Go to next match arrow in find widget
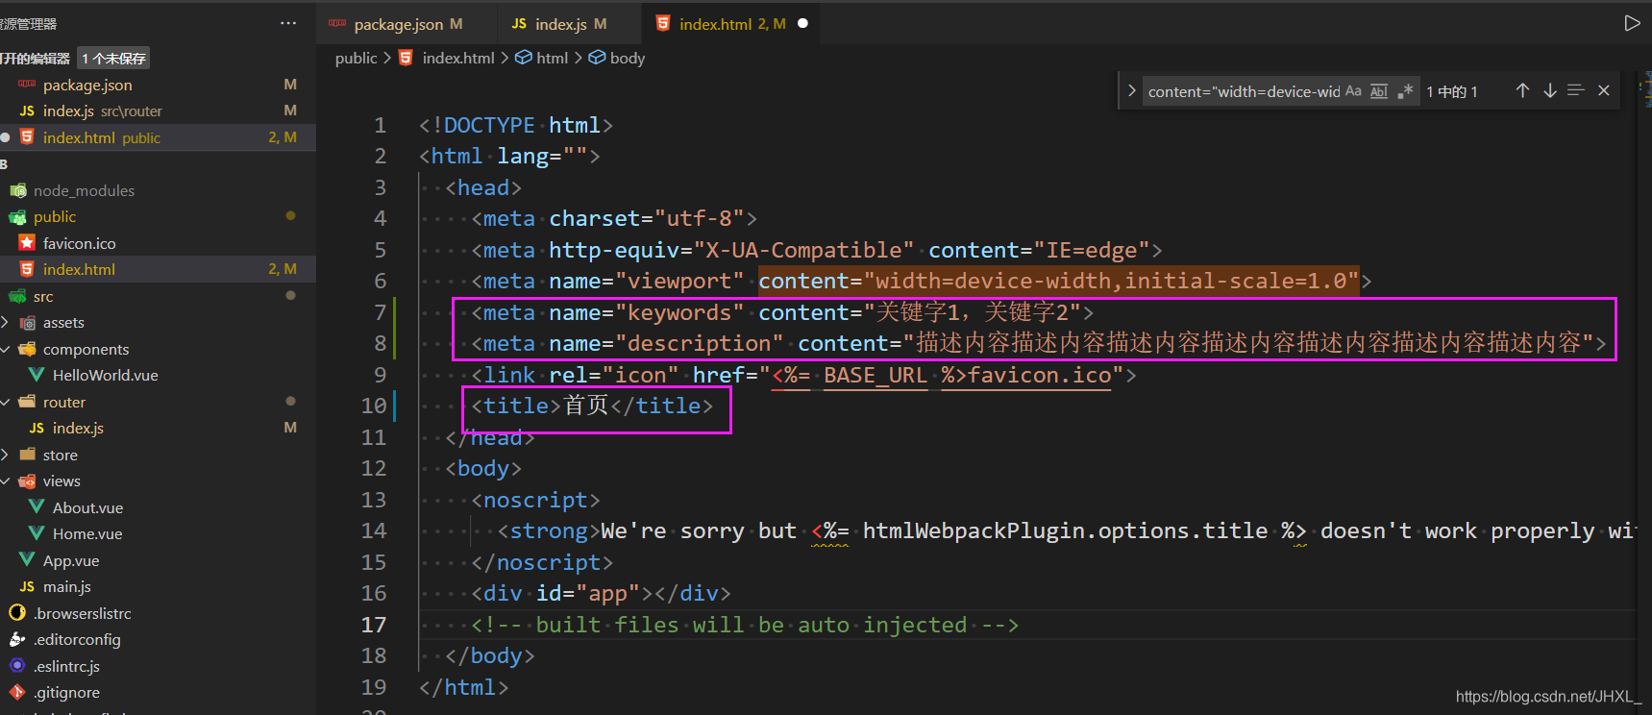1652x715 pixels. pyautogui.click(x=1549, y=90)
